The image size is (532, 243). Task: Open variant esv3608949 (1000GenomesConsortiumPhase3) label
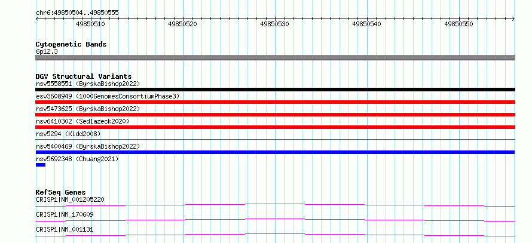coord(108,96)
